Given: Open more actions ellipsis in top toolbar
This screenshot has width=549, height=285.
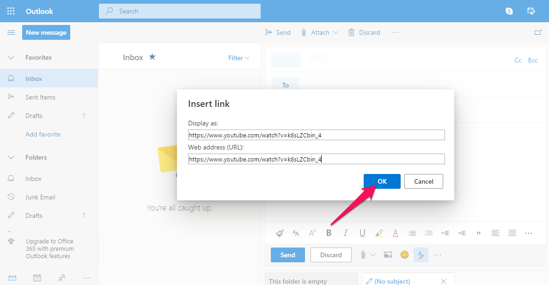Looking at the screenshot, I should click(395, 32).
